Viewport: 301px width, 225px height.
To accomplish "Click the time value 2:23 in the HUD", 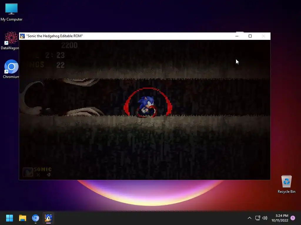I will click(55, 55).
